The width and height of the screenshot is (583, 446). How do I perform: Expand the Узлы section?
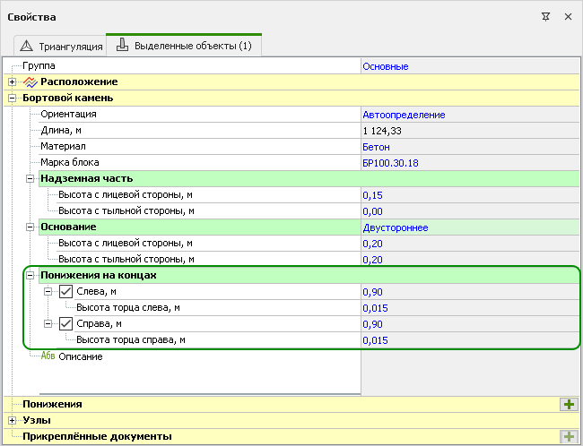(12, 420)
